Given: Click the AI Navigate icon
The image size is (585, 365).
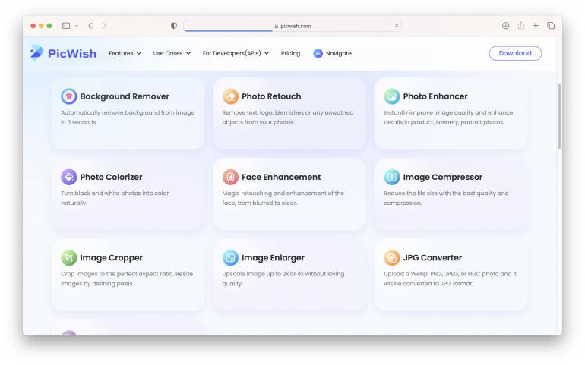Looking at the screenshot, I should (318, 53).
